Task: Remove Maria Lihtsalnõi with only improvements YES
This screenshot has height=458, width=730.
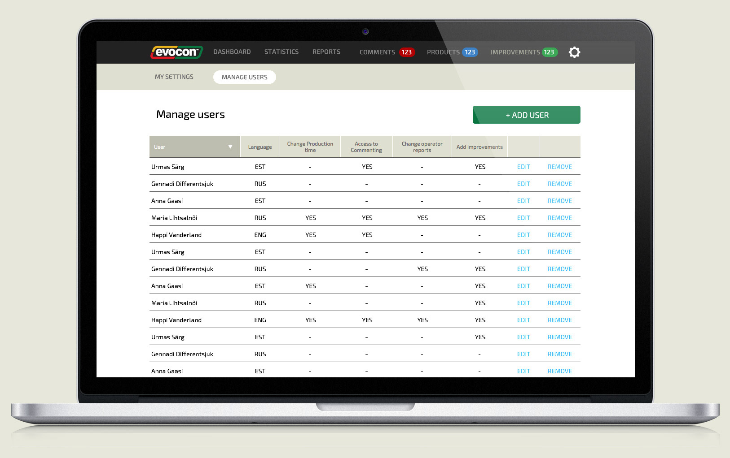Action: coord(560,303)
